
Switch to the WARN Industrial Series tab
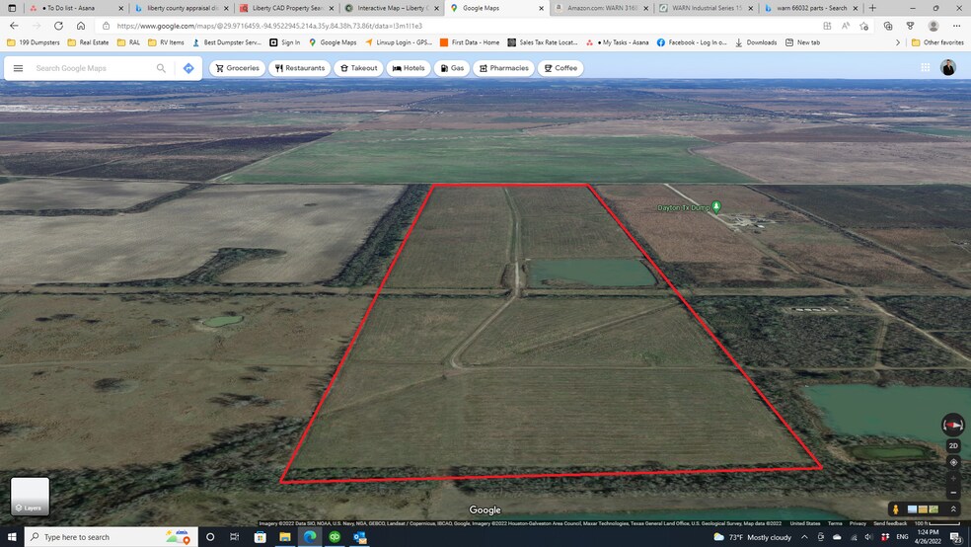coord(706,8)
